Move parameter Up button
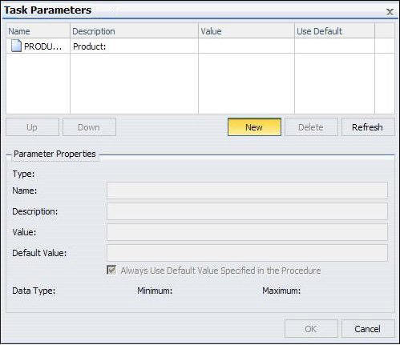400x345 pixels. coord(32,127)
